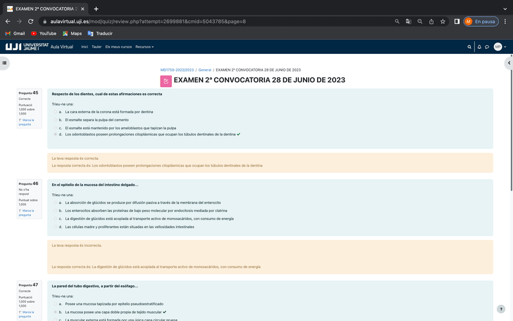513x321 pixels.
Task: Click the MP user avatar
Action: tap(498, 47)
